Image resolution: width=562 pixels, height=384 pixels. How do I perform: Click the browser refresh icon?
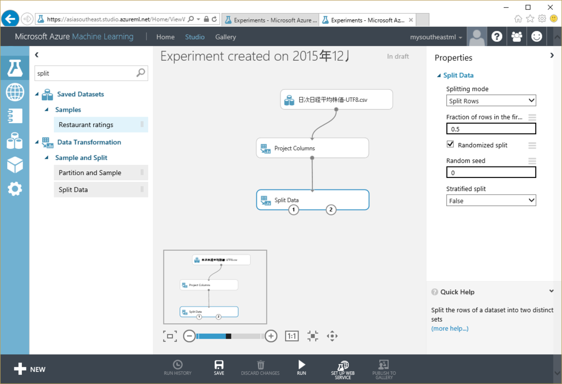tap(215, 19)
